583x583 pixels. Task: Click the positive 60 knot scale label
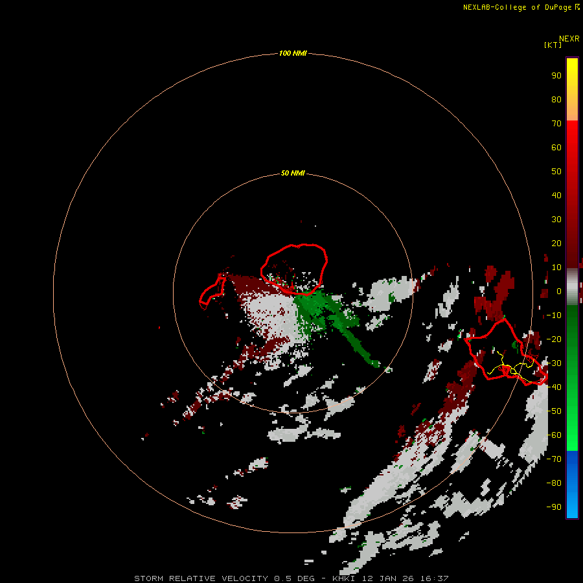pos(556,147)
